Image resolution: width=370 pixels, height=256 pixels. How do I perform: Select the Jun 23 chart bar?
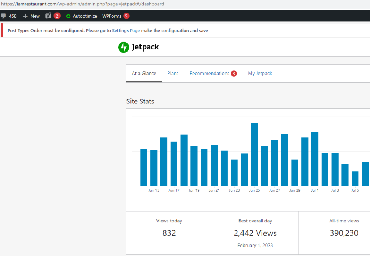[x=234, y=173]
